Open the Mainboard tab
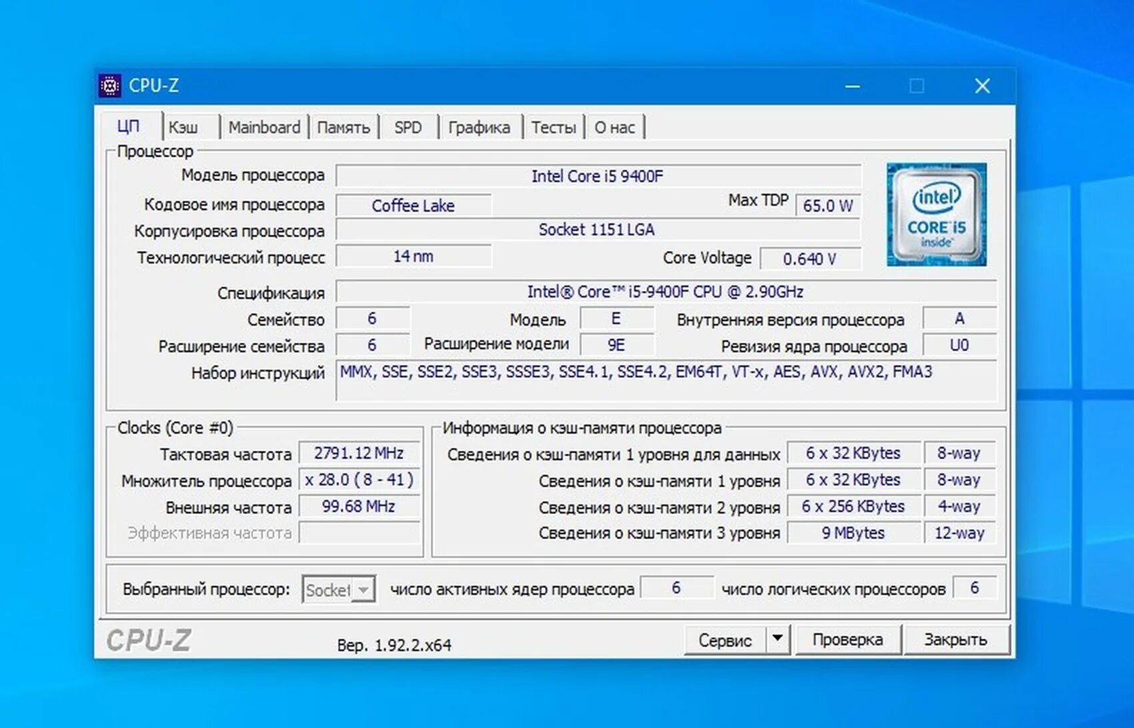 265,127
